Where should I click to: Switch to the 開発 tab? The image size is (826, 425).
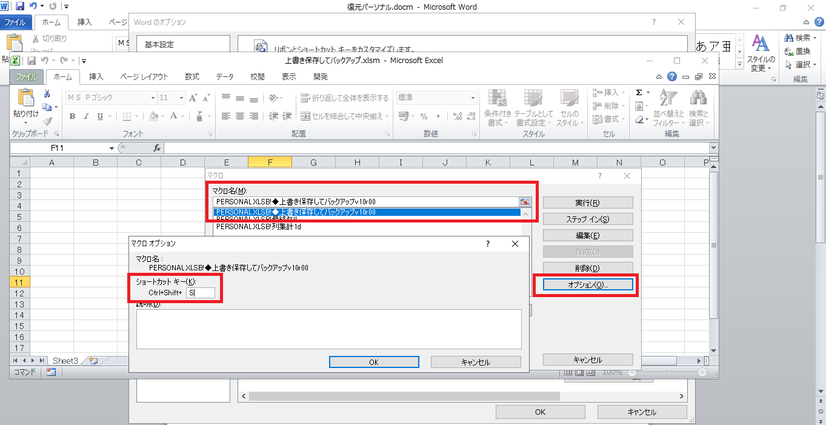pyautogui.click(x=321, y=77)
